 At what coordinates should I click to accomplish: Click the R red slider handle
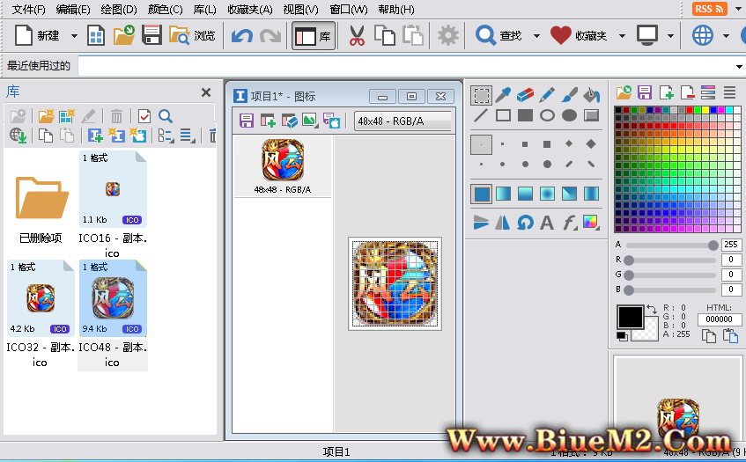[x=629, y=260]
